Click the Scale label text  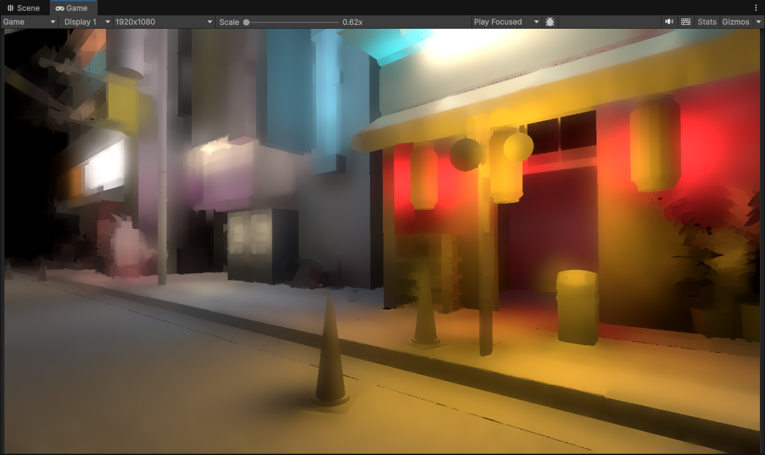[229, 22]
